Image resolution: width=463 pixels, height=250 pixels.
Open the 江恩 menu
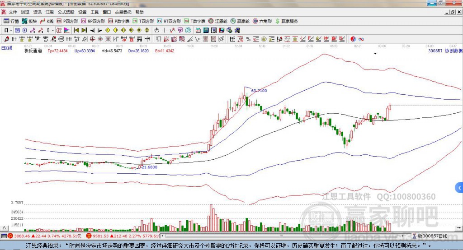[50, 12]
